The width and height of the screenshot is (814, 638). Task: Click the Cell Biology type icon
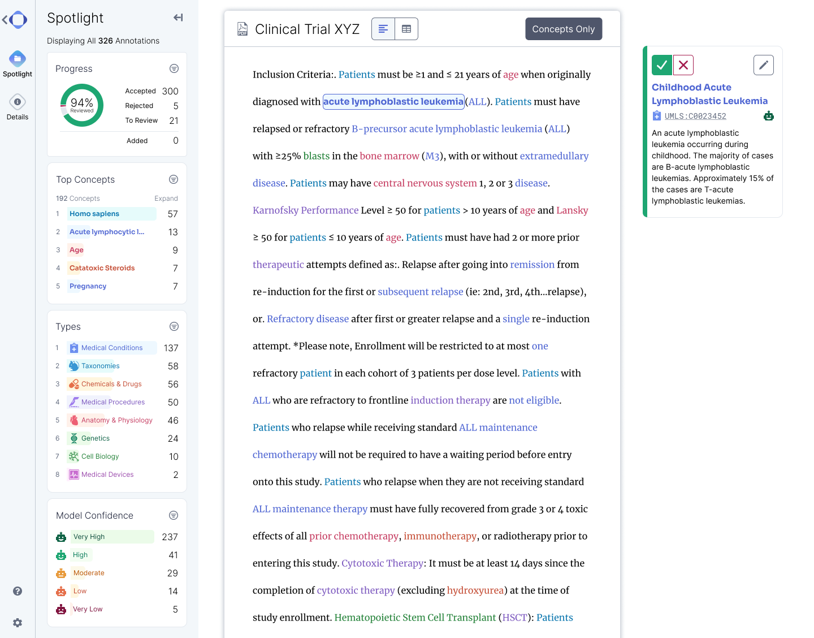74,456
